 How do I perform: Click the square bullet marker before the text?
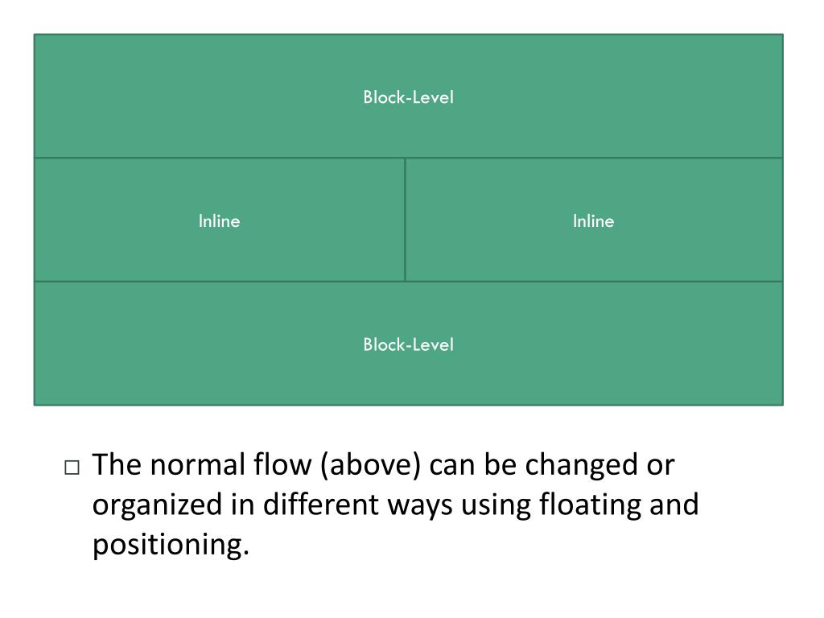click(x=72, y=468)
